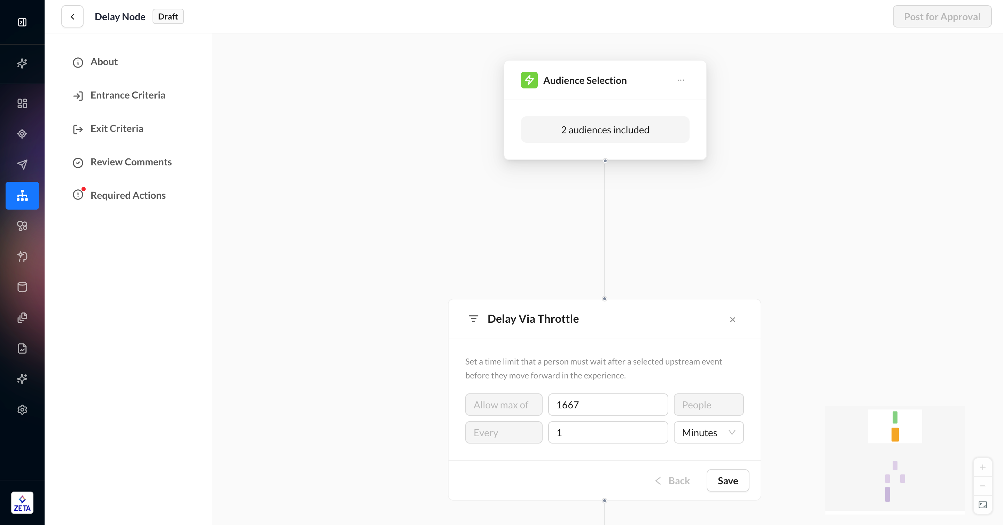Expand the 2 audiences included box
This screenshot has height=525, width=1003.
pyautogui.click(x=605, y=130)
